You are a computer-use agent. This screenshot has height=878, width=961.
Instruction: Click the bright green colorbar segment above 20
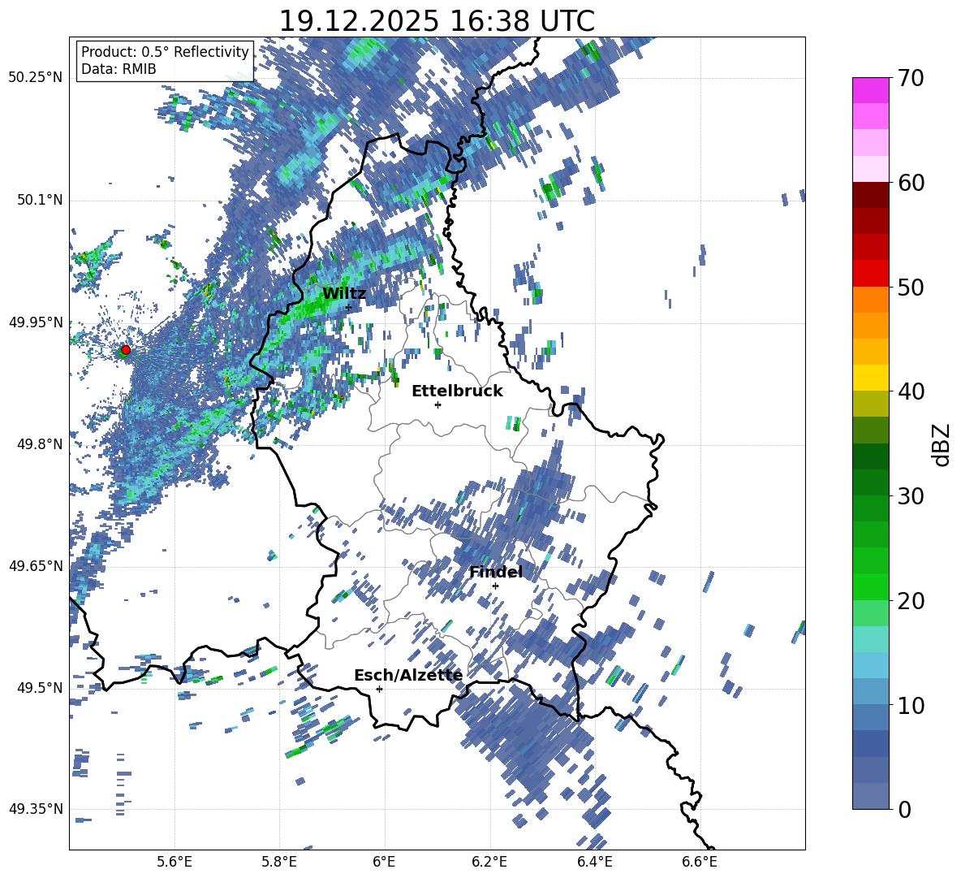point(870,586)
